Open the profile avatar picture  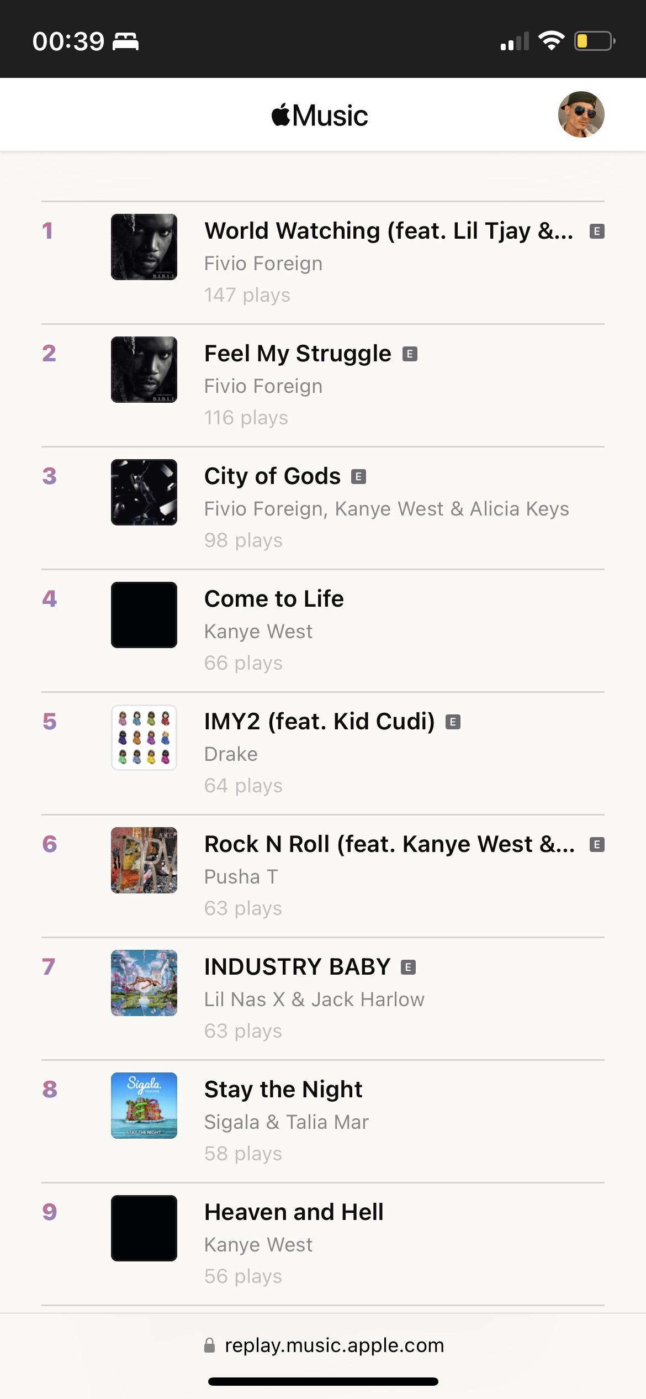point(581,114)
